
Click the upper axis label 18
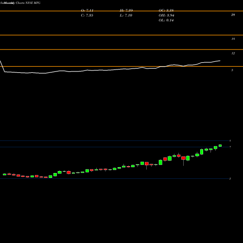click(x=233, y=39)
